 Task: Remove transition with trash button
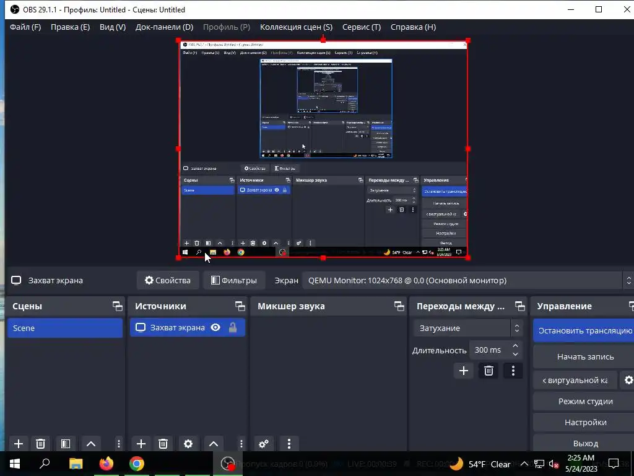tap(489, 371)
